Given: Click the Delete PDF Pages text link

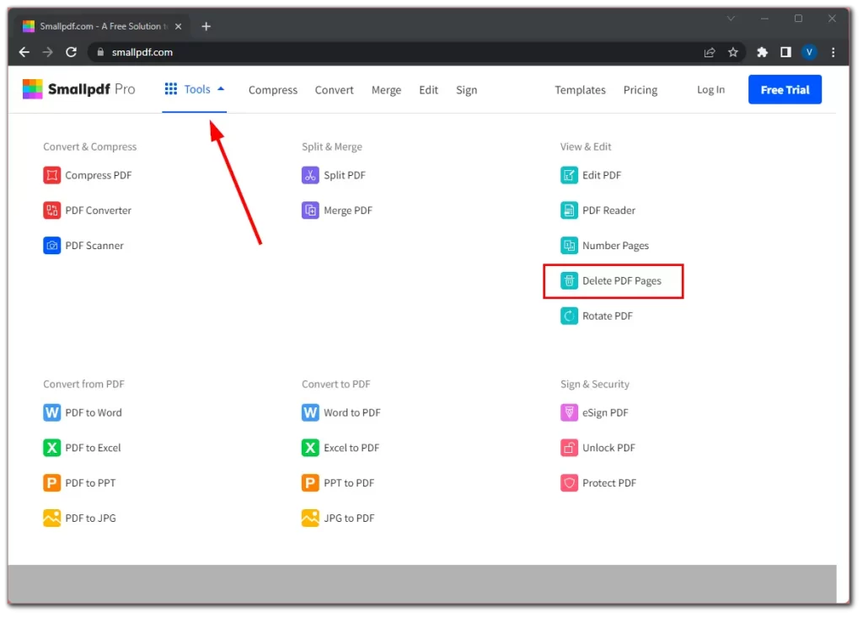Looking at the screenshot, I should pyautogui.click(x=622, y=280).
